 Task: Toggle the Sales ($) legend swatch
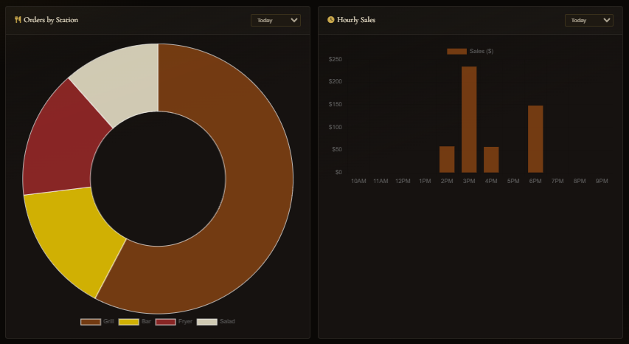tap(457, 52)
